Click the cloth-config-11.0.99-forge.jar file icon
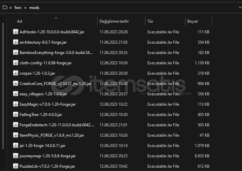The width and height of the screenshot is (242, 171). point(16,63)
